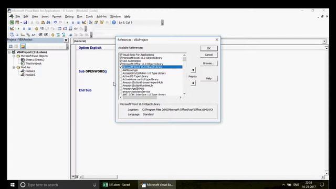The width and height of the screenshot is (336, 189).
Task: Confirm references with the OK button
Action: click(x=209, y=48)
